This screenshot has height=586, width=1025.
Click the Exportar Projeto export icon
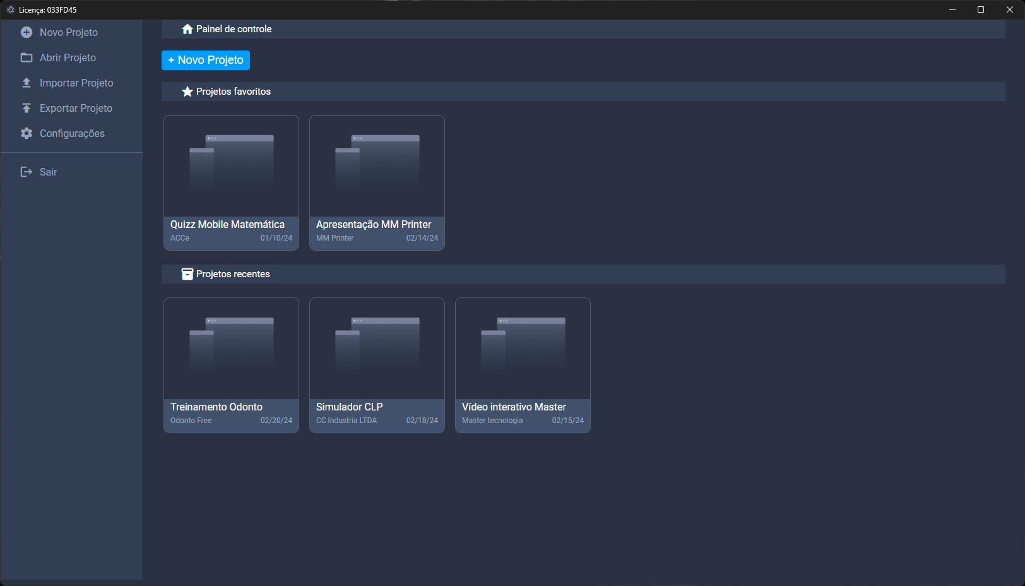click(x=27, y=108)
